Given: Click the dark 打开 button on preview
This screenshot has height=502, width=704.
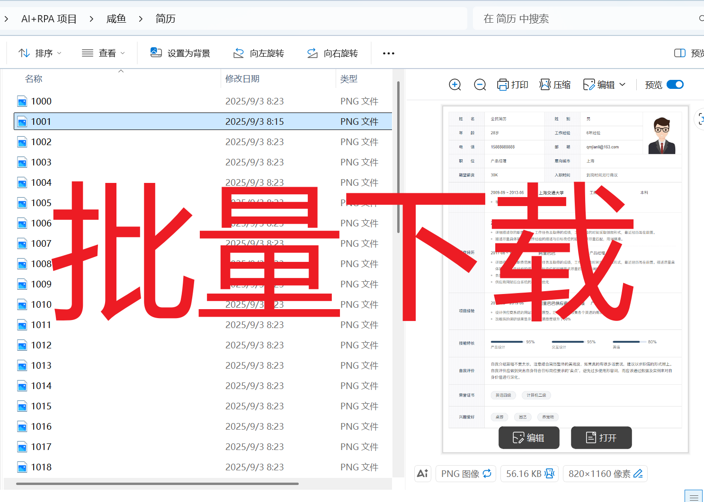Looking at the screenshot, I should 601,438.
